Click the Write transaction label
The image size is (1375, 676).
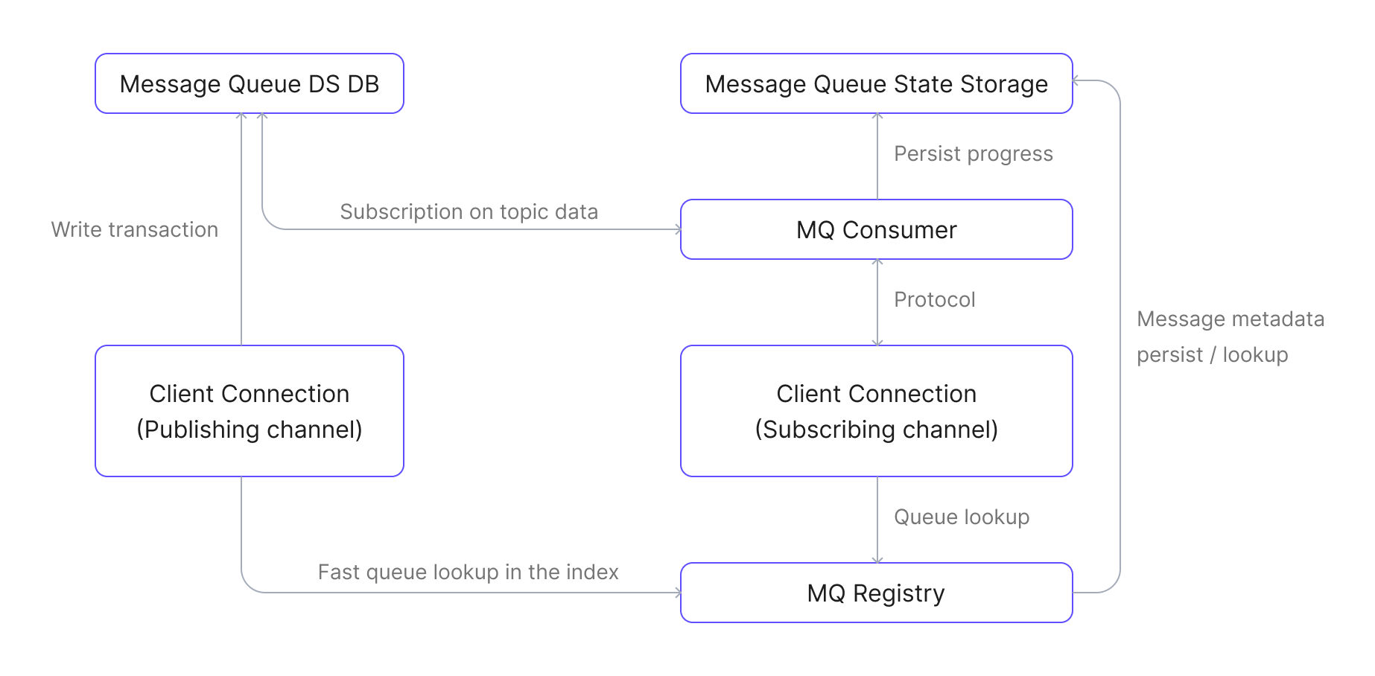click(x=135, y=229)
